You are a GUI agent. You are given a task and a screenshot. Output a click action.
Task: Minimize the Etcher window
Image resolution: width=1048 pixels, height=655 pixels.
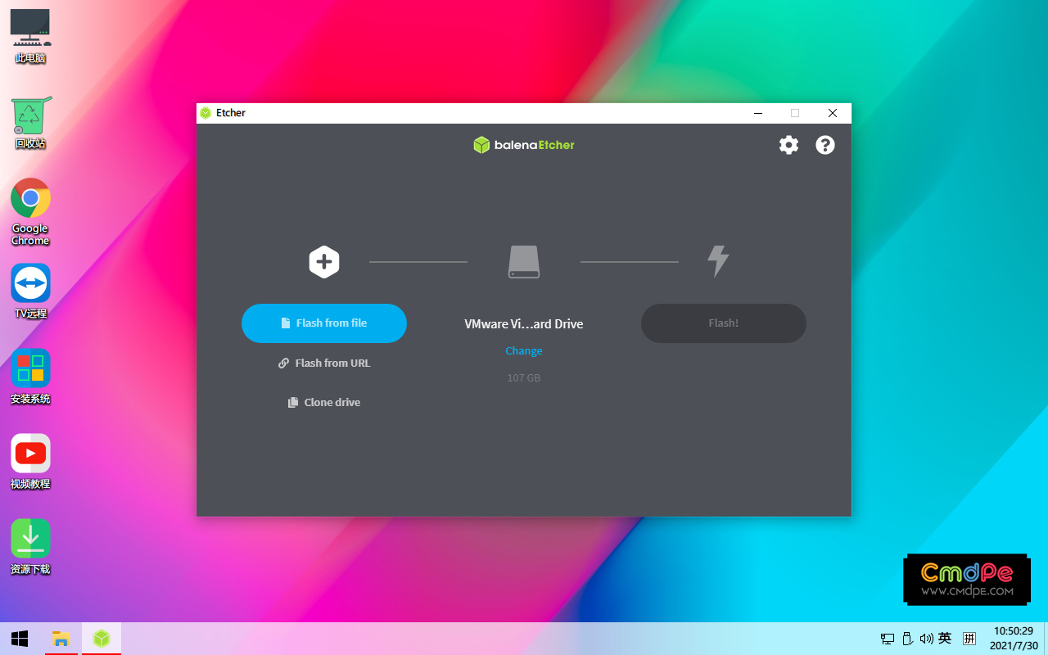(x=758, y=113)
